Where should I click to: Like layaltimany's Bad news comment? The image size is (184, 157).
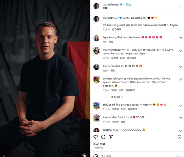coord(181,38)
